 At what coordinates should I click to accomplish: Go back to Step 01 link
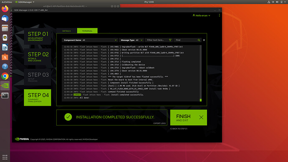[x=179, y=129]
